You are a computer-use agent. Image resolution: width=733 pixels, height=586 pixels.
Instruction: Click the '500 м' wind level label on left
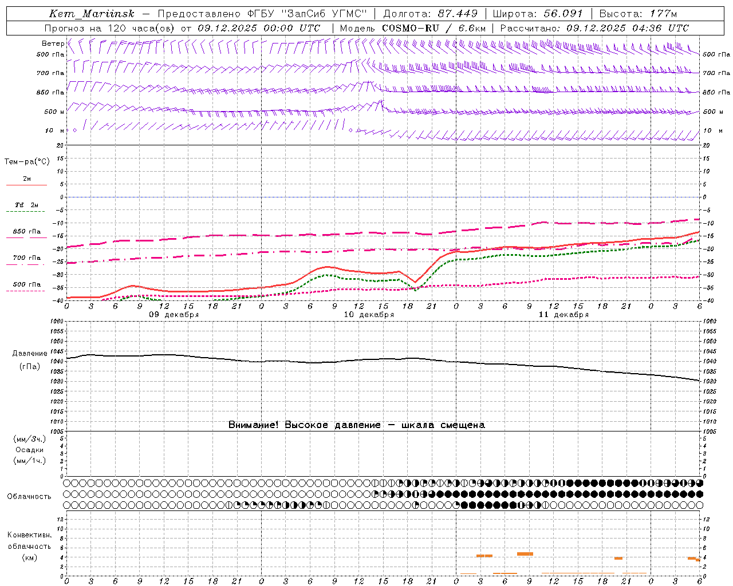point(54,112)
